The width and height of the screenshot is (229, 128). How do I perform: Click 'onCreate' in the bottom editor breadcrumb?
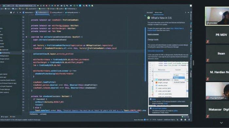pos(43,114)
